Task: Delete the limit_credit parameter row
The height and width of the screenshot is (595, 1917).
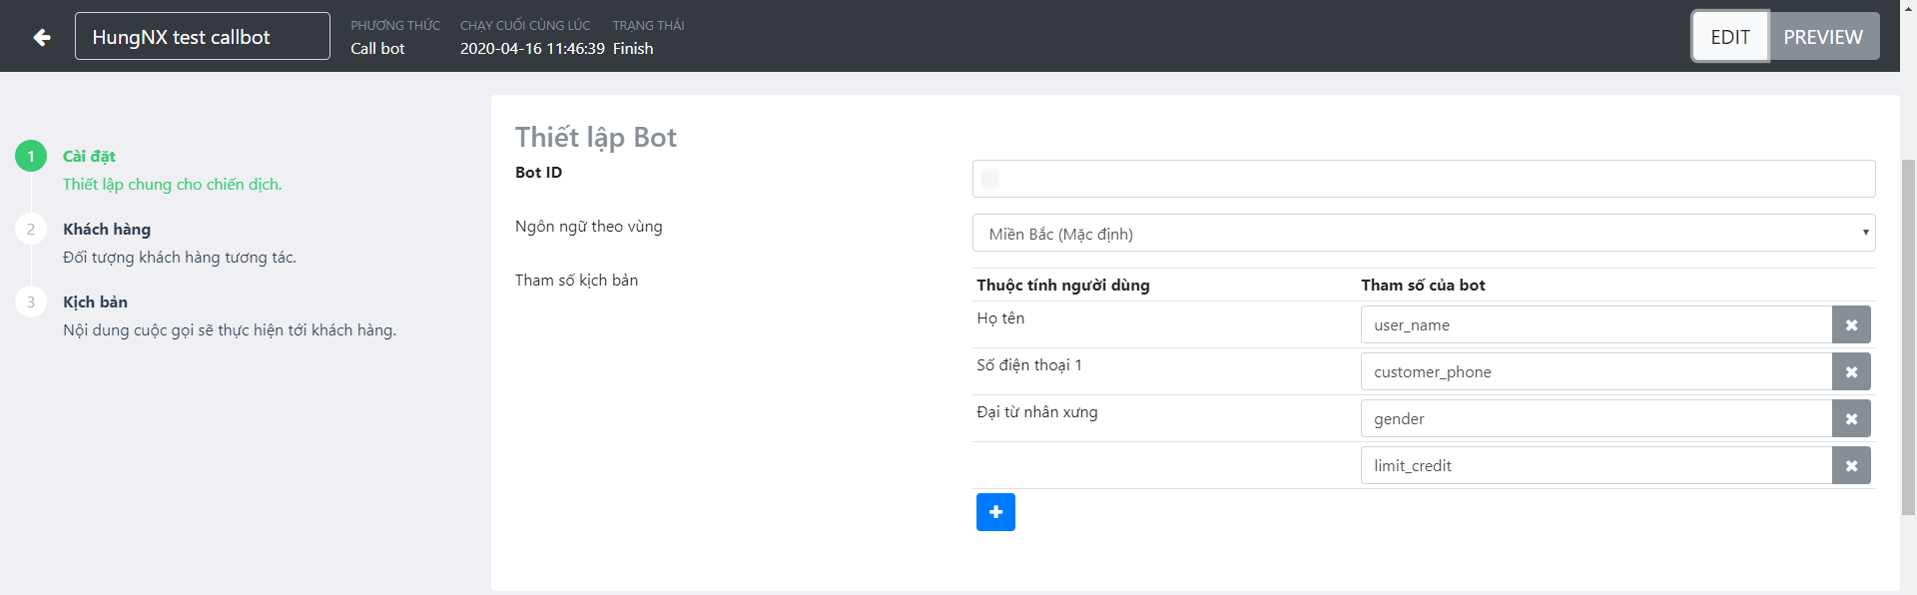Action: pos(1850,466)
